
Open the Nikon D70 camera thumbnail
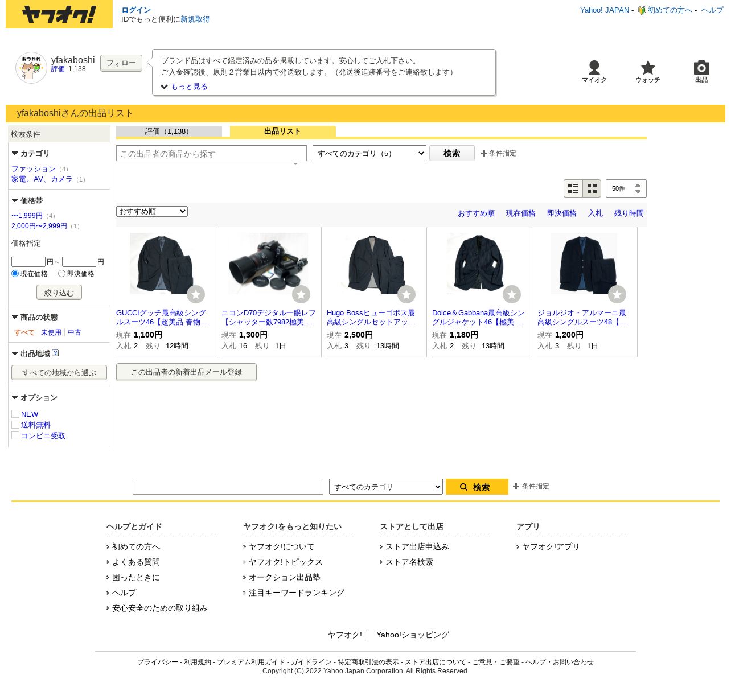pyautogui.click(x=268, y=264)
